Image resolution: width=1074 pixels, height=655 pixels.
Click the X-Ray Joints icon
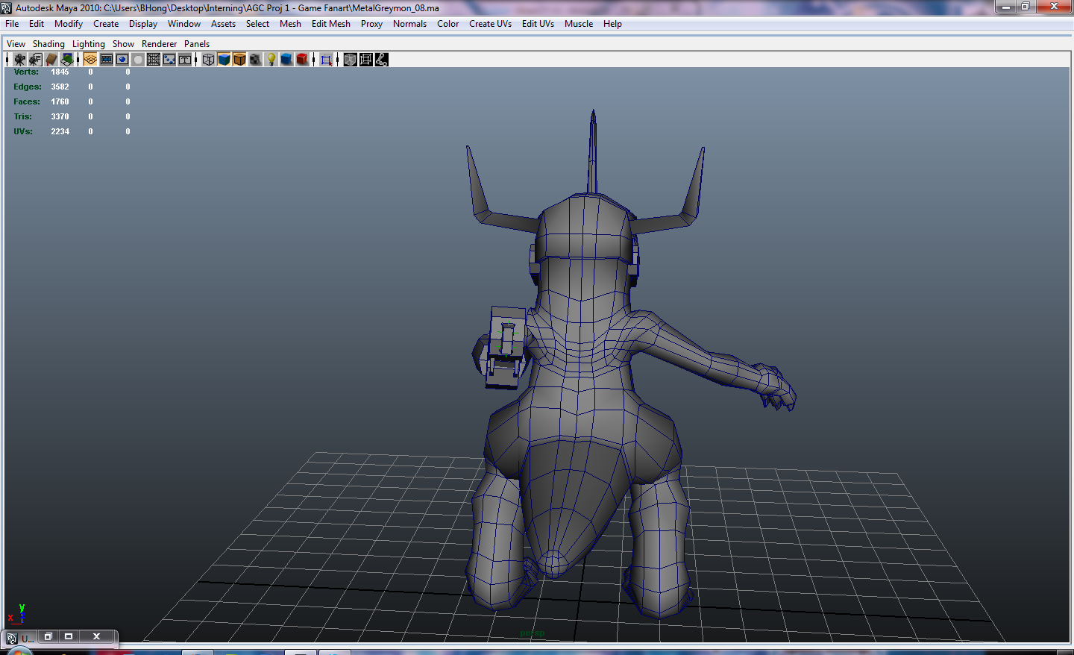click(x=381, y=60)
